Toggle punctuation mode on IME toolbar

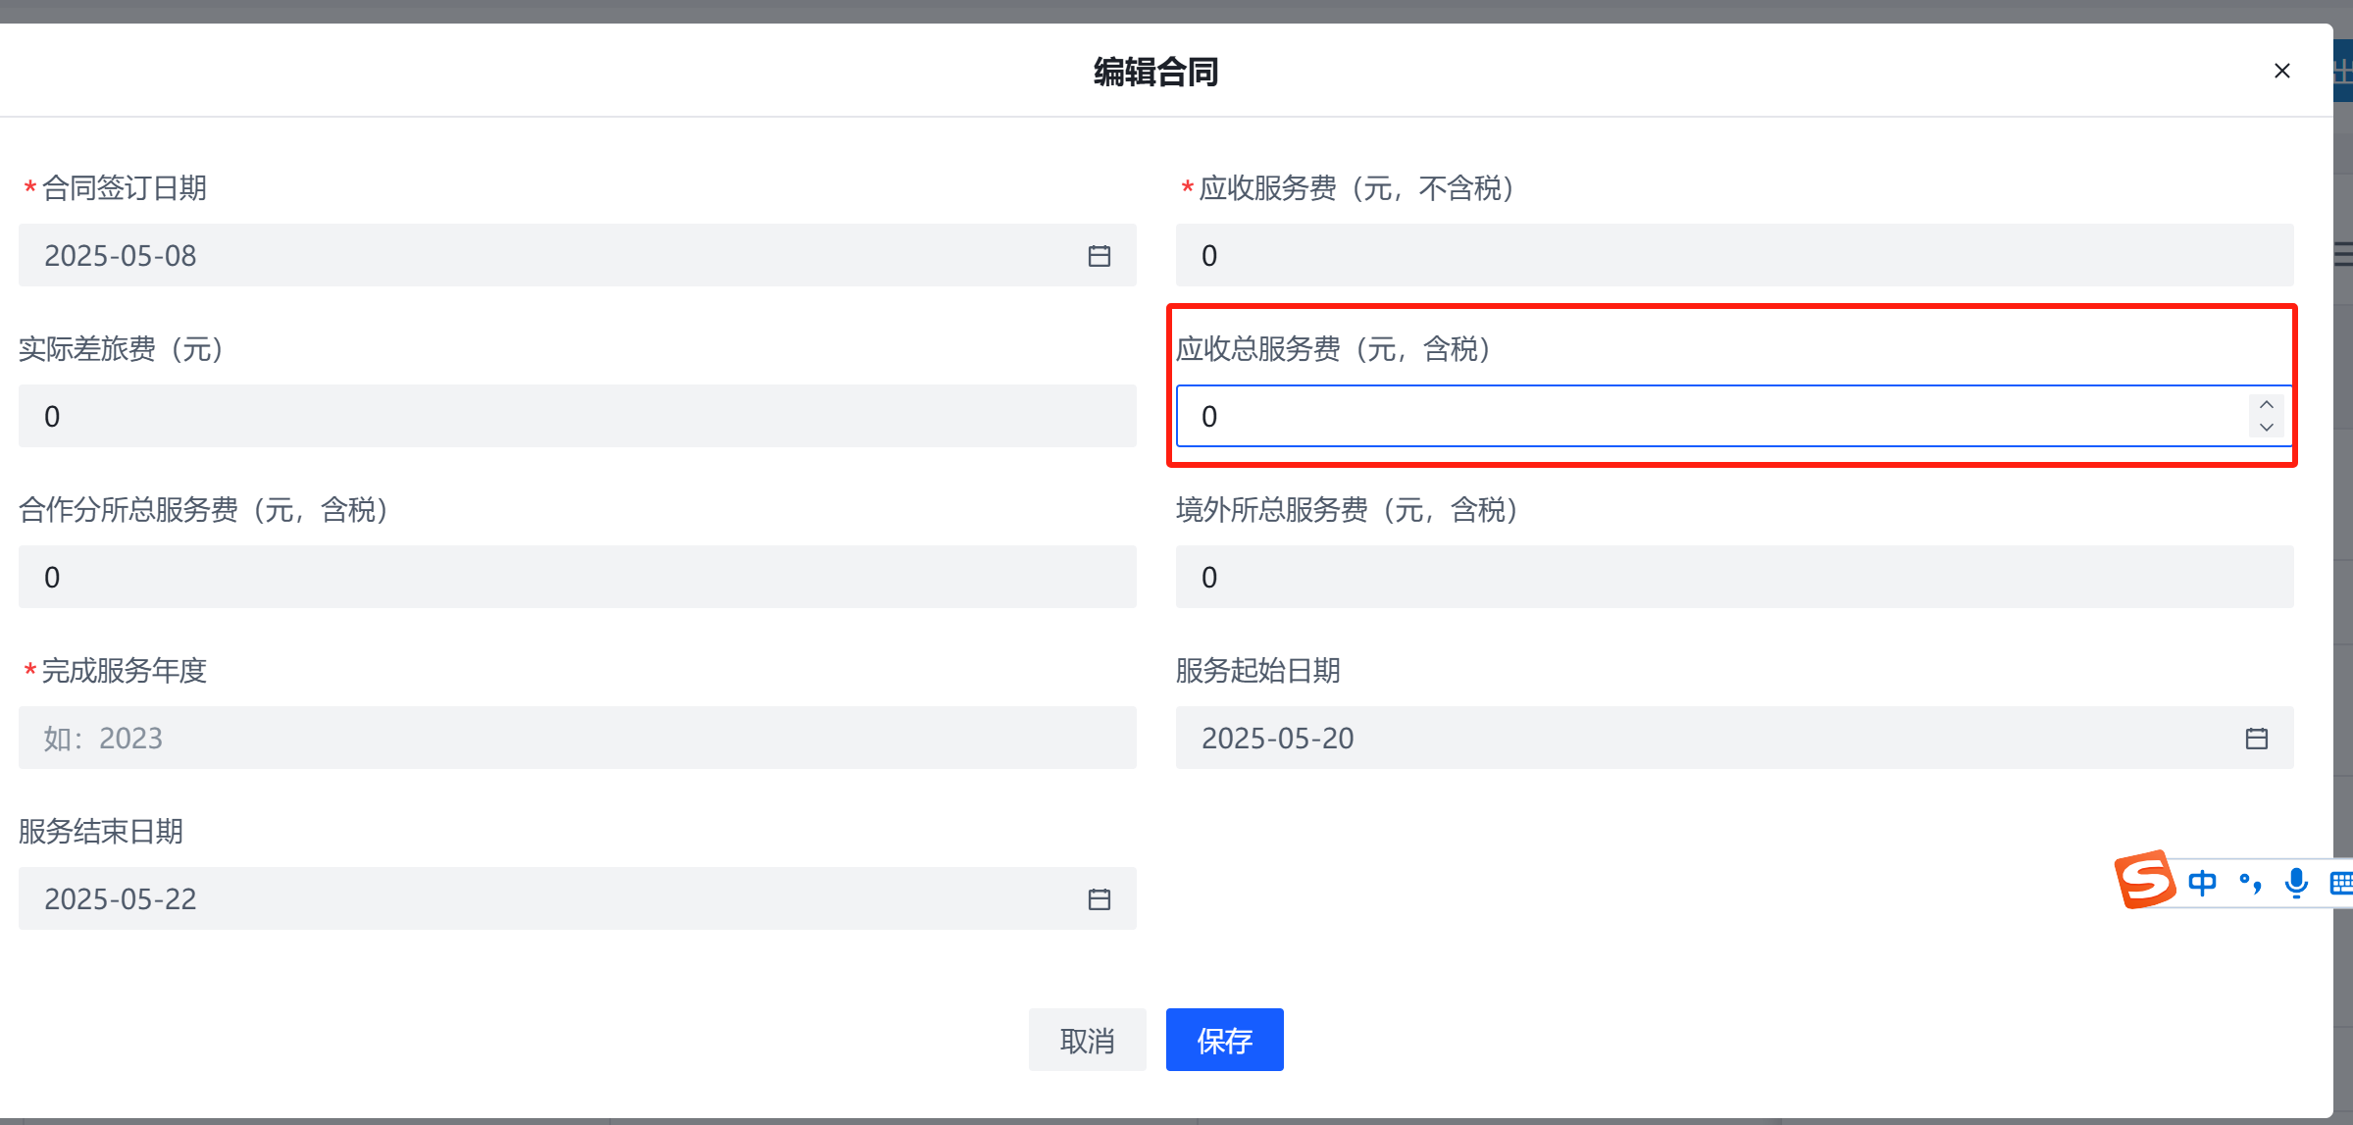pyautogui.click(x=2250, y=883)
